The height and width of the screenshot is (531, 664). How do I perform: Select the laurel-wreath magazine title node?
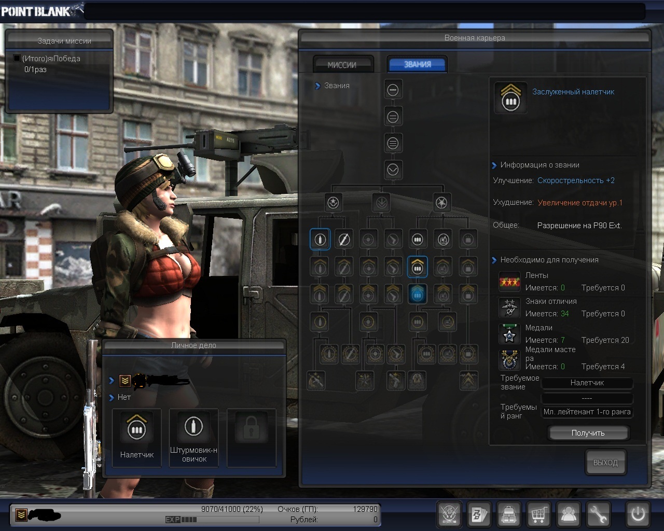[426, 354]
